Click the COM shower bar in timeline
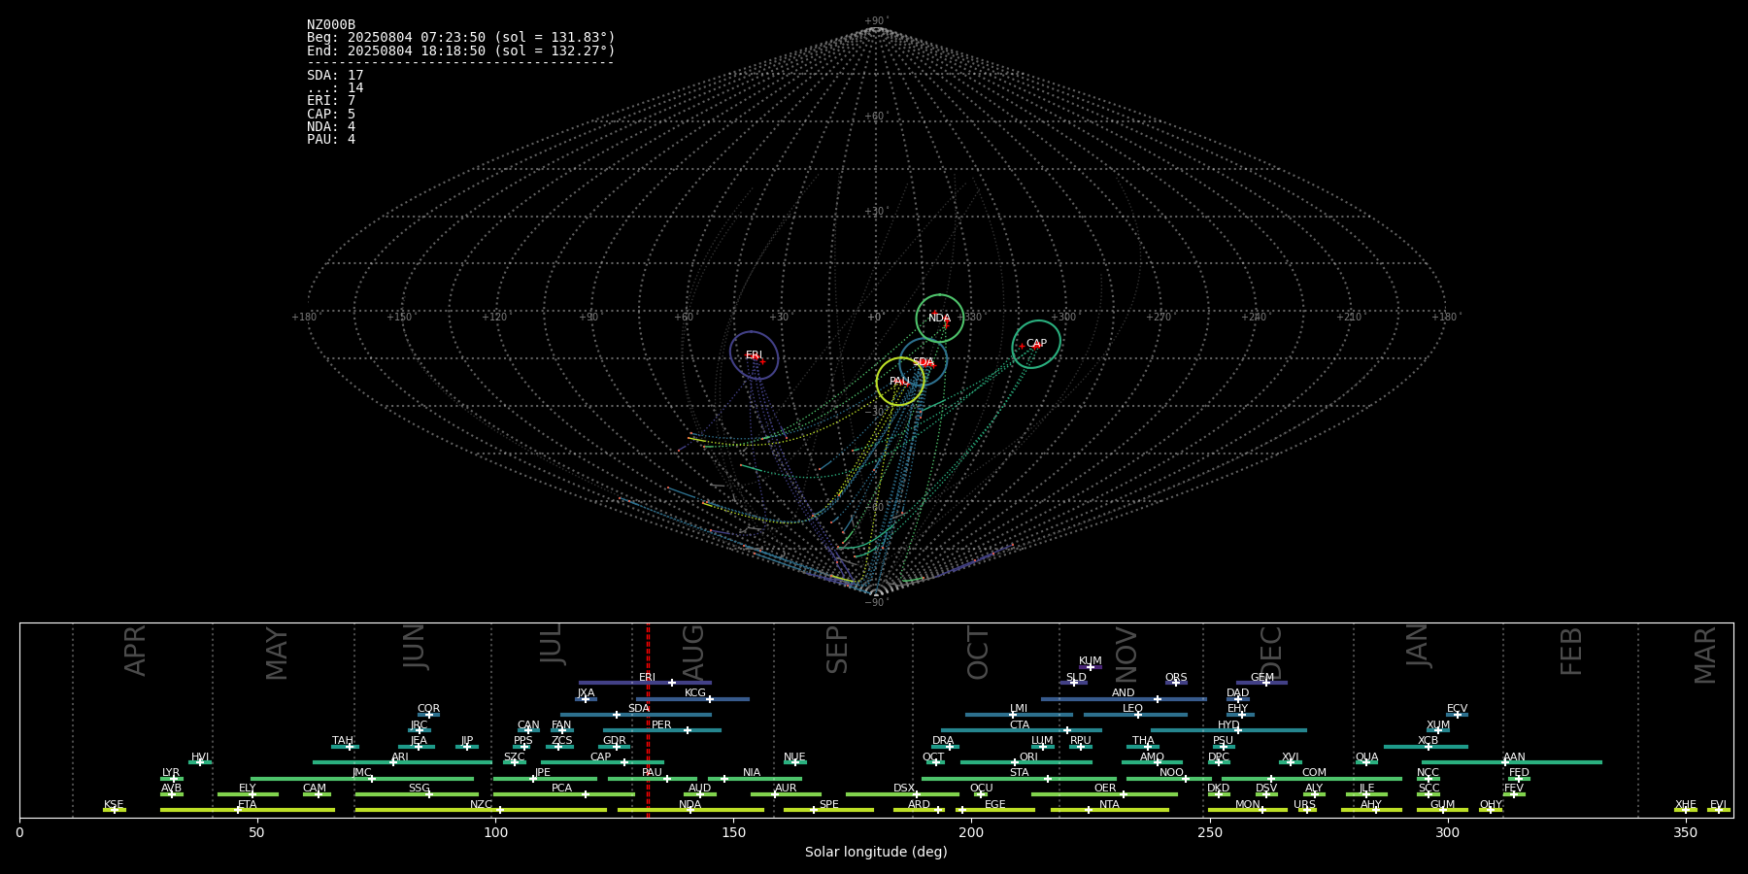Image resolution: width=1748 pixels, height=874 pixels. point(1312,778)
